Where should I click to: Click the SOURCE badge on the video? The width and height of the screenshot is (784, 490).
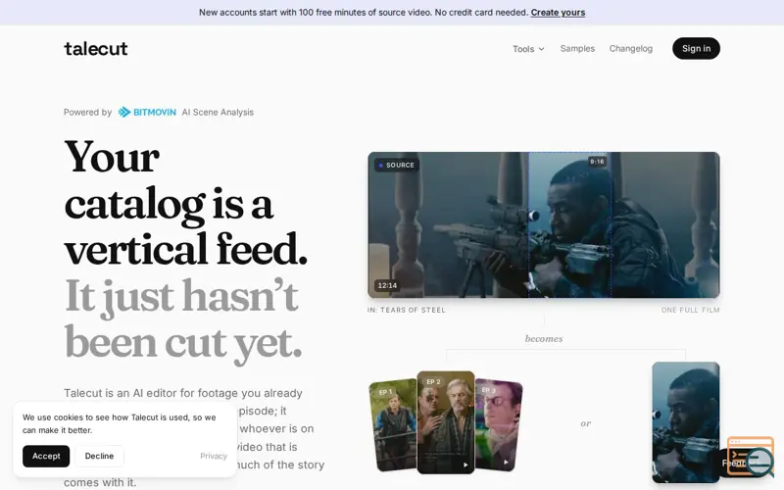point(397,165)
